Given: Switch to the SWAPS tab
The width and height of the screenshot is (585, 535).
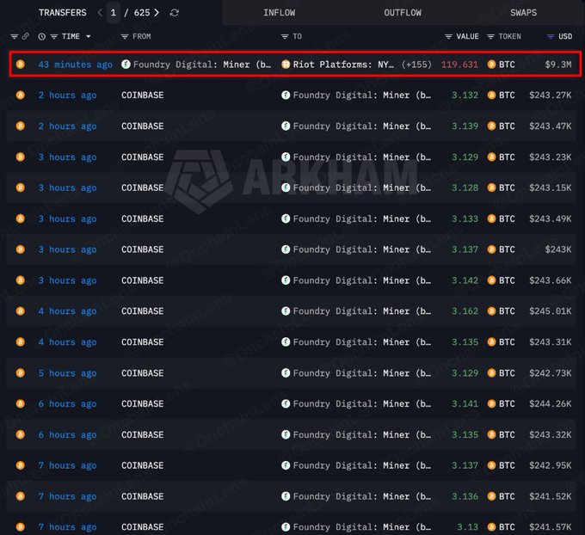Looking at the screenshot, I should coord(523,13).
